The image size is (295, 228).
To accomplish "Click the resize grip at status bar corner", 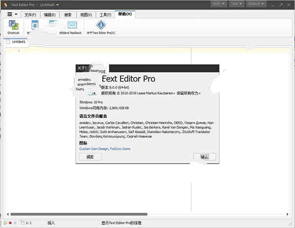I will [290, 223].
